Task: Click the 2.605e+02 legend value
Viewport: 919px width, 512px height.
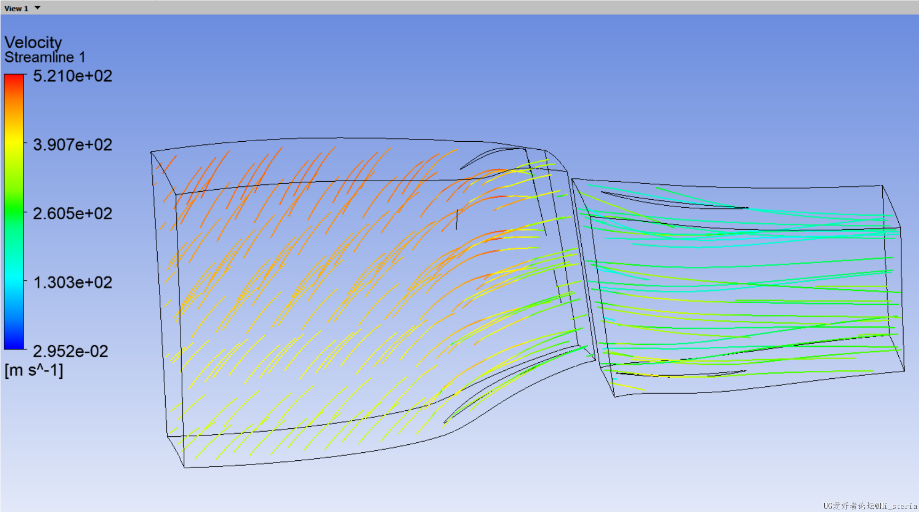Action: [x=73, y=214]
